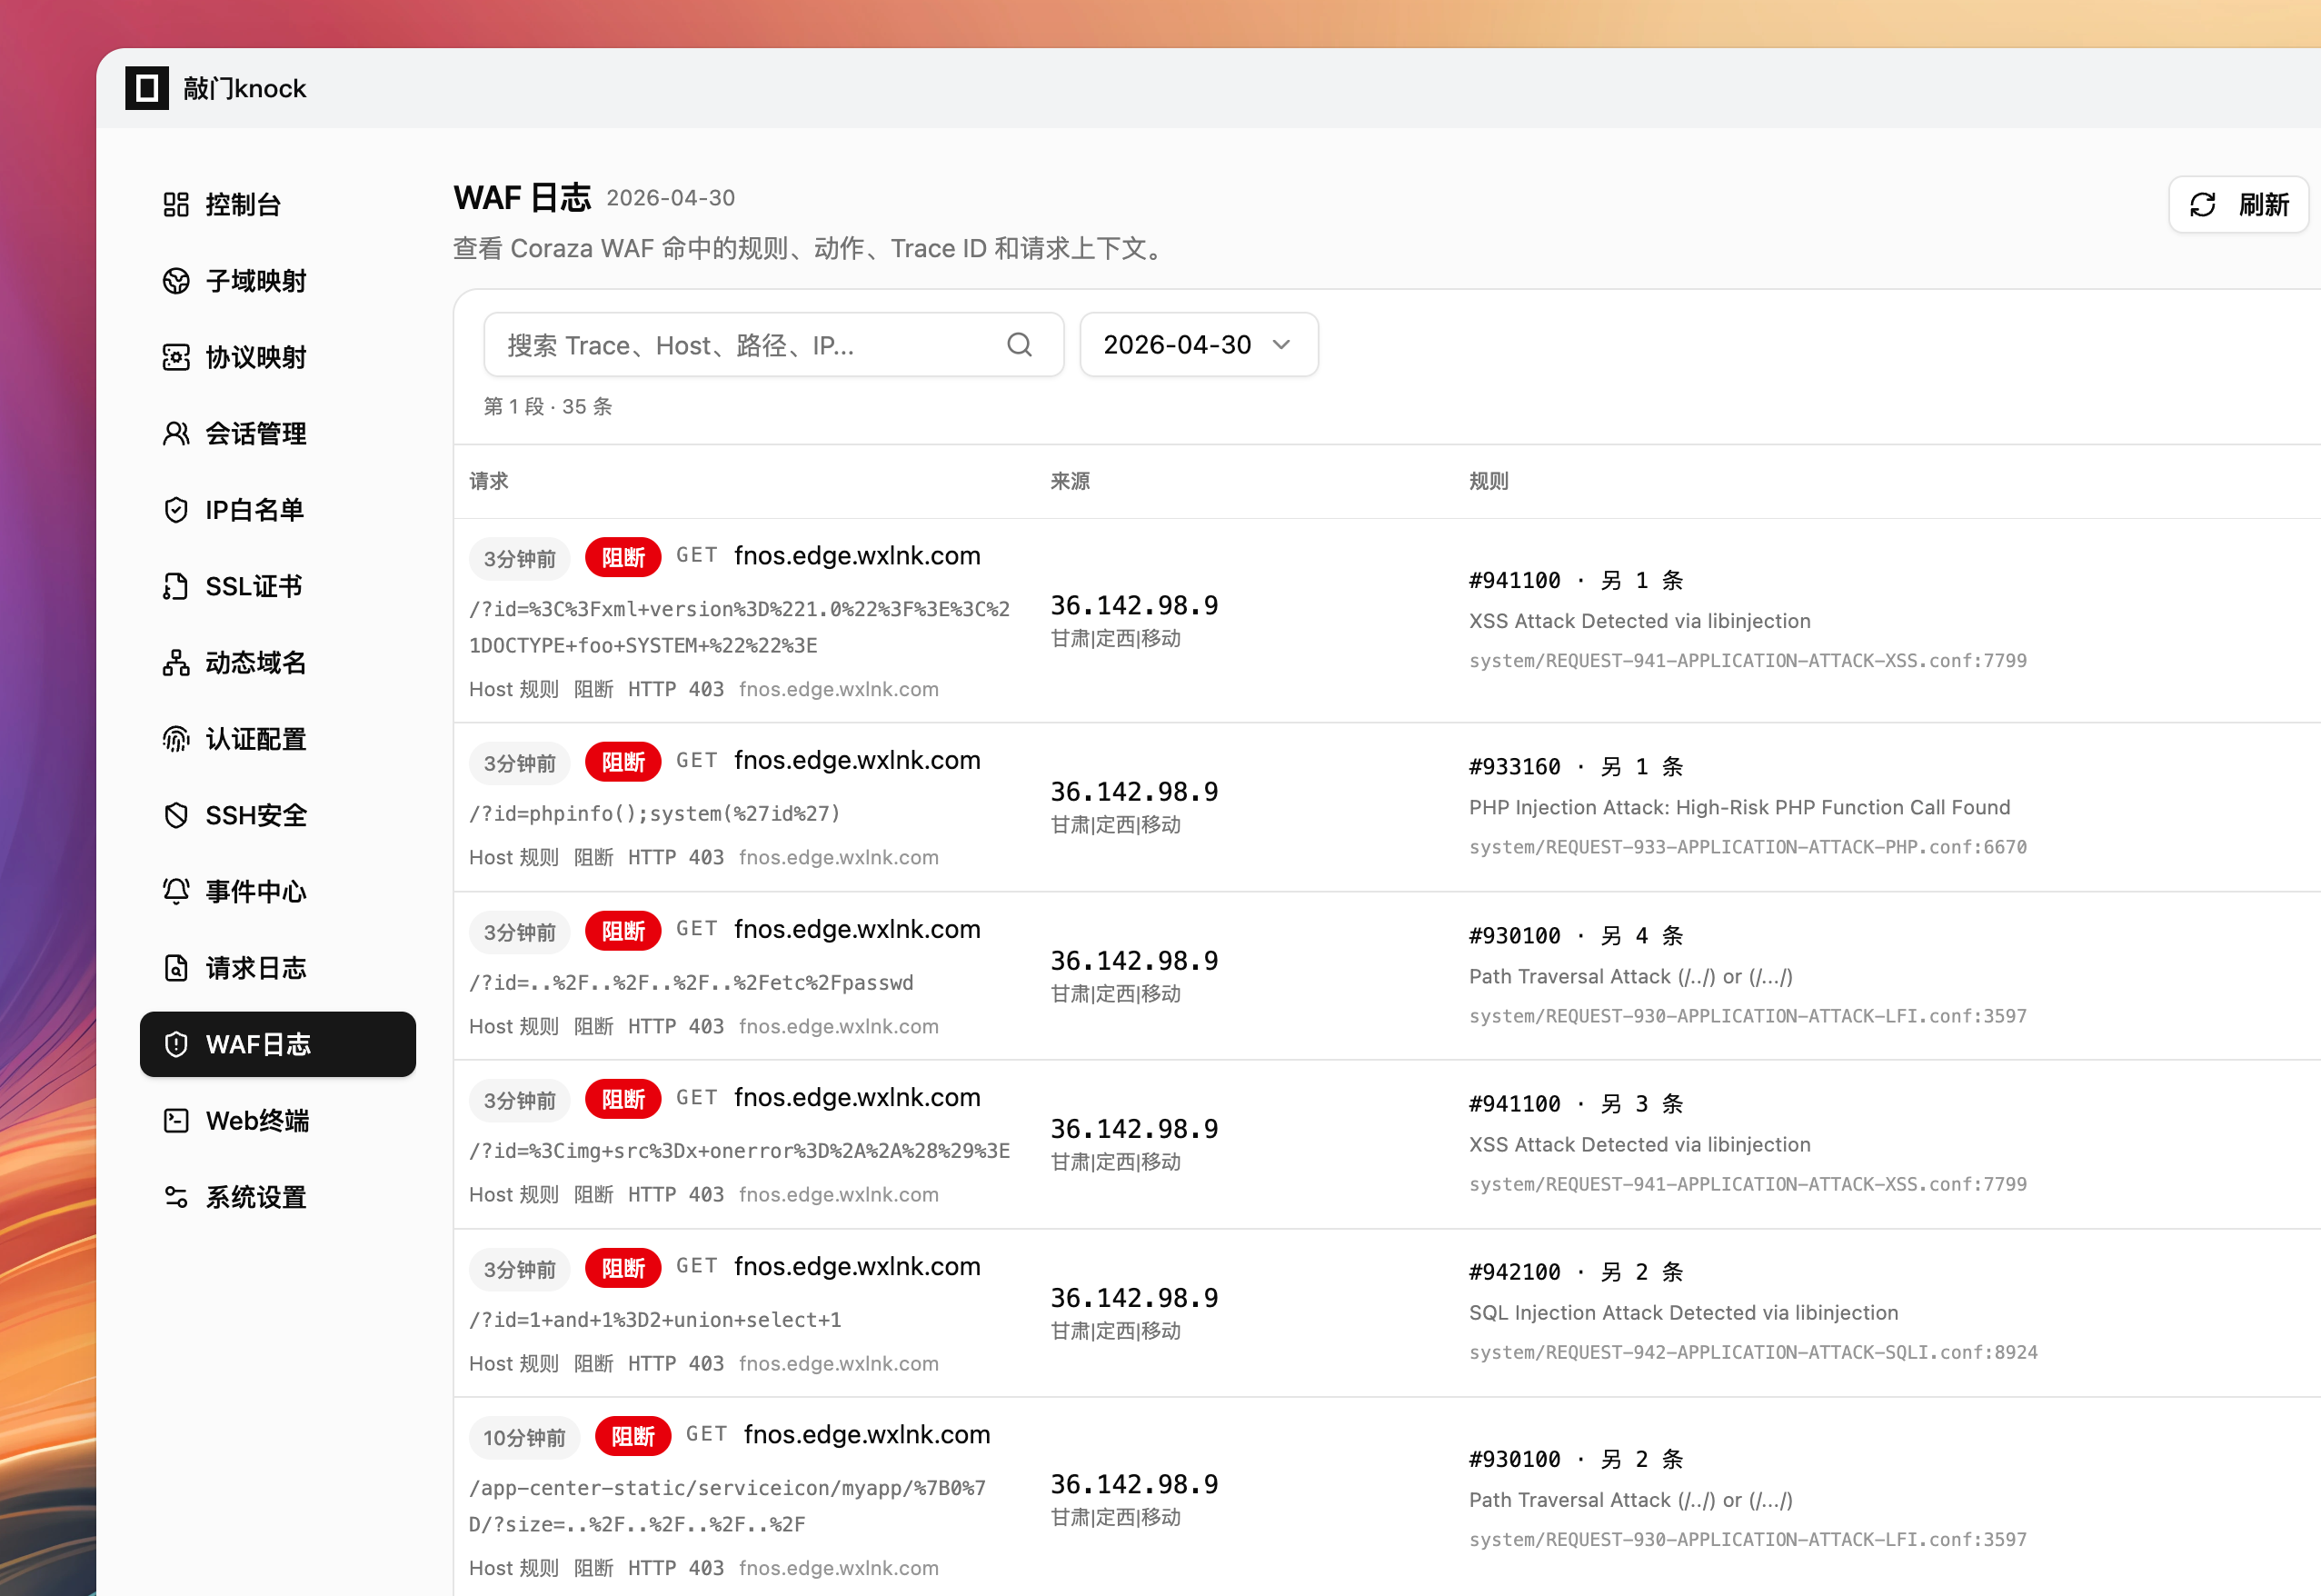Viewport: 2321px width, 1596px height.
Task: Click the 子域映射 sidebar icon
Action: tap(176, 281)
